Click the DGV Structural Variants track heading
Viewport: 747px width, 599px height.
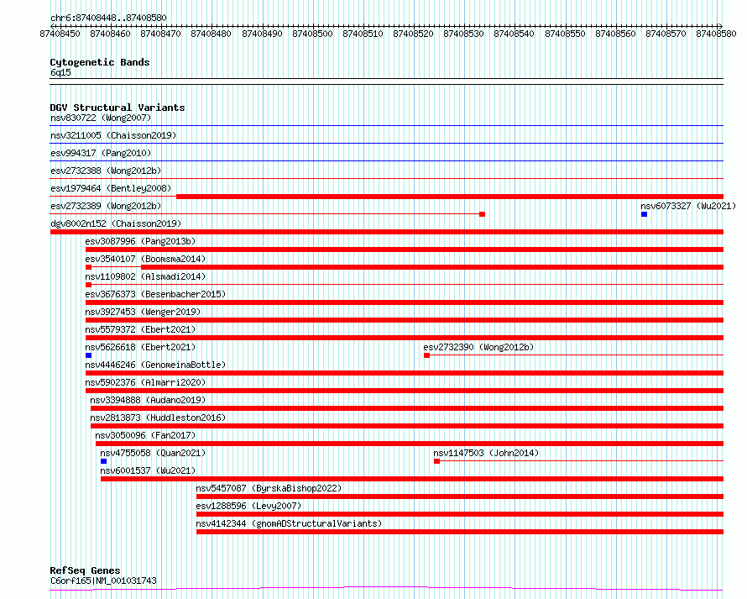coord(118,108)
